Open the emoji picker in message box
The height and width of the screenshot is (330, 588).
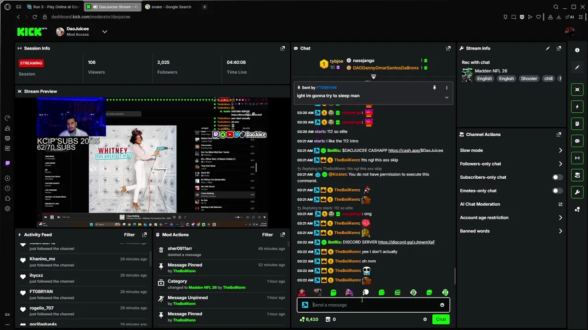tap(442, 305)
